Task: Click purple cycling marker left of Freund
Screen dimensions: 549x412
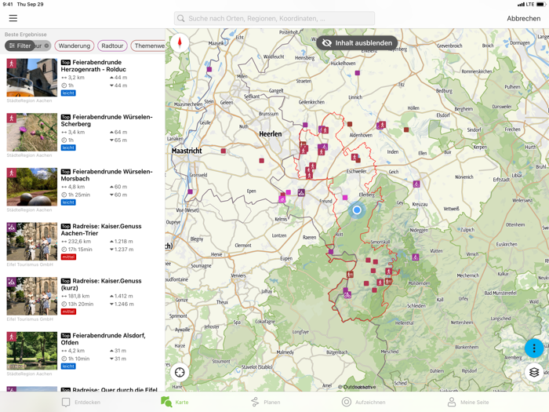Action: click(x=301, y=192)
